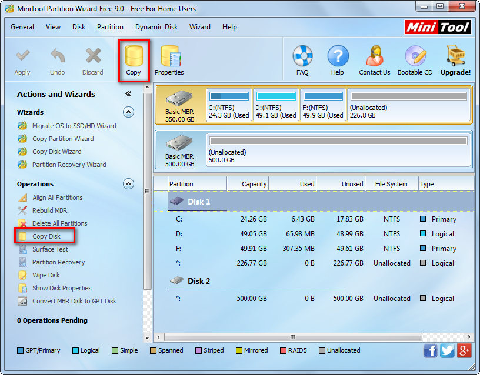
Task: Launch Migrate OS to SSD/HD Wizard
Action: click(74, 126)
